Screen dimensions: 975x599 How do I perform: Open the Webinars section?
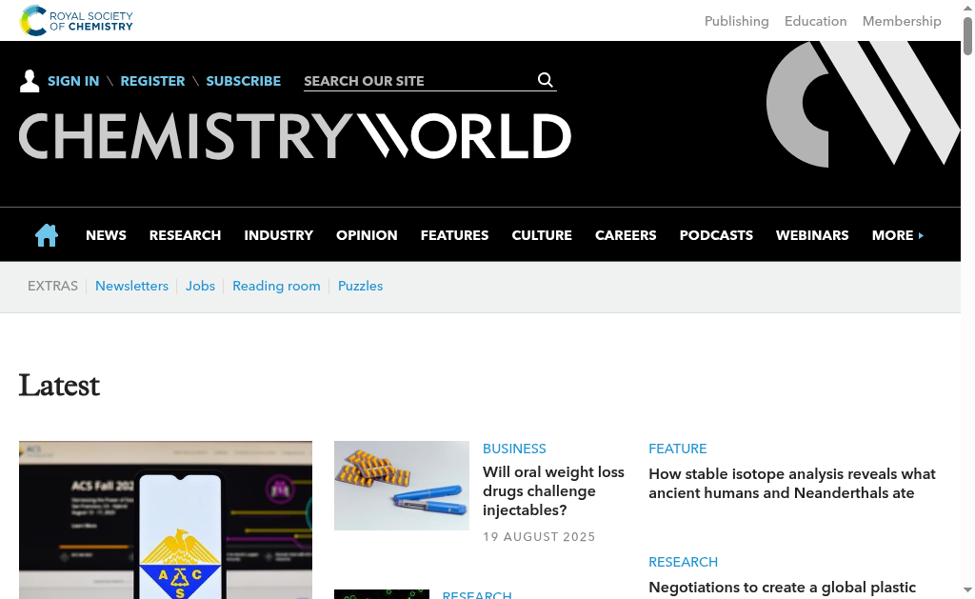pos(812,235)
